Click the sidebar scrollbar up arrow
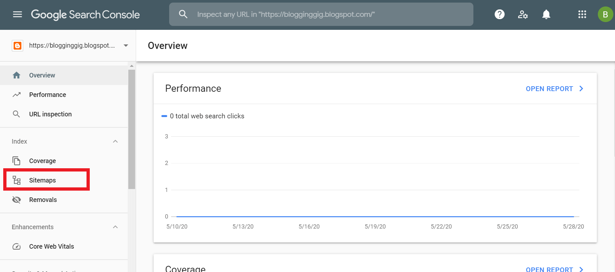The width and height of the screenshot is (615, 272). tap(132, 66)
